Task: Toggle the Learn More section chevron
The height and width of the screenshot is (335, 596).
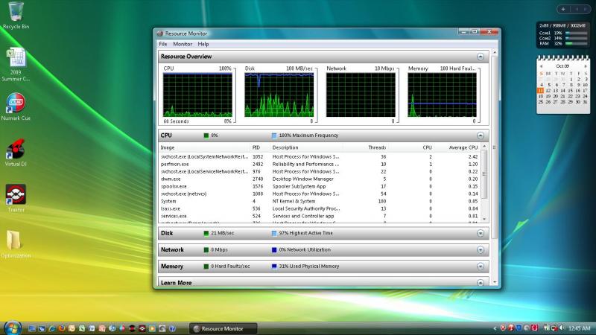Action: (x=481, y=283)
